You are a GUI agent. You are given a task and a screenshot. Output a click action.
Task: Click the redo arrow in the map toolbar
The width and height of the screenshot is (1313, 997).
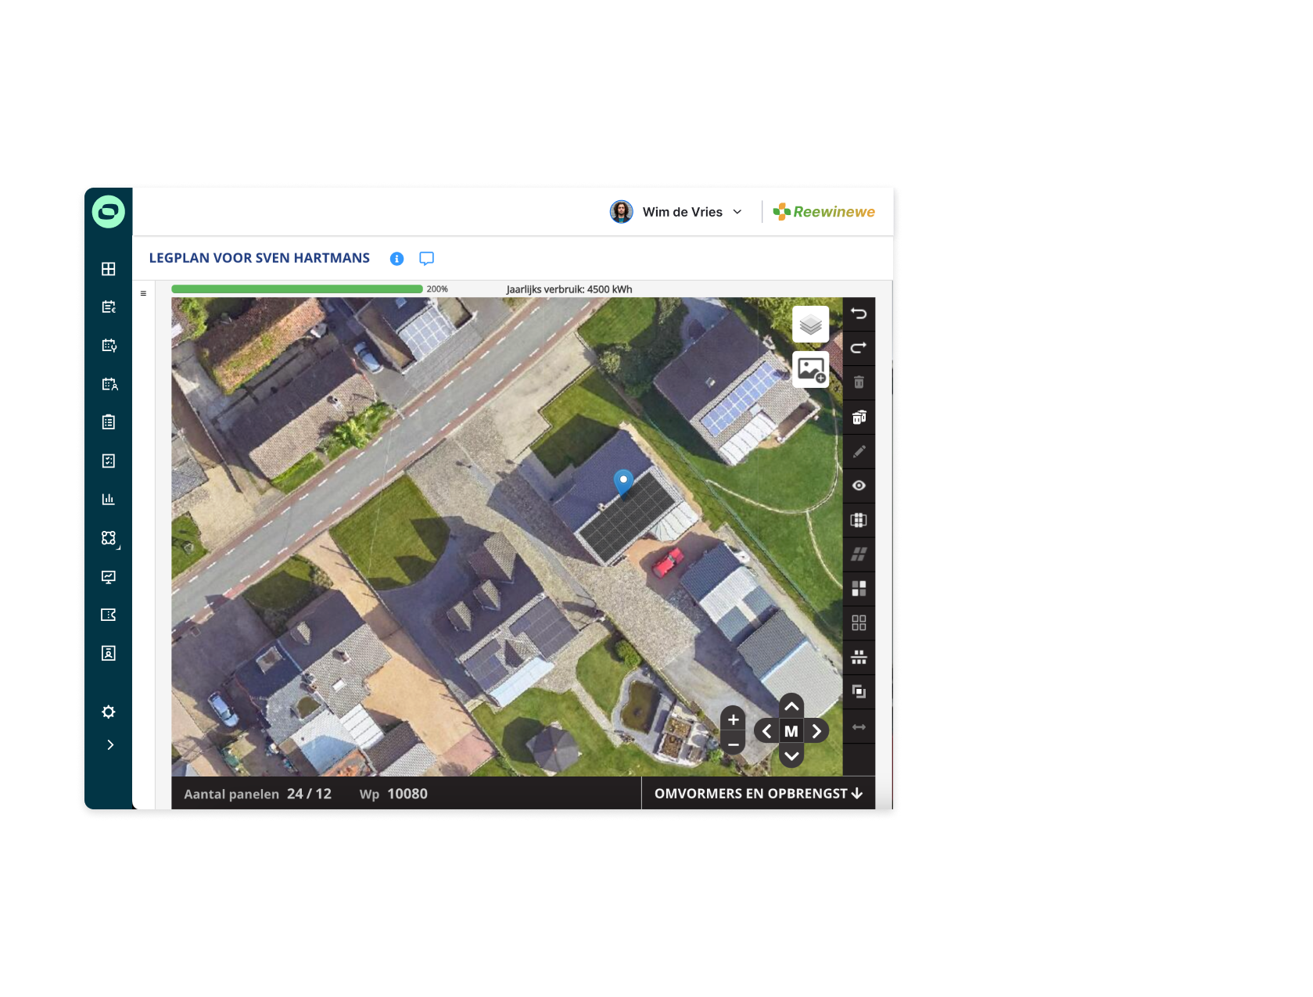pos(859,348)
